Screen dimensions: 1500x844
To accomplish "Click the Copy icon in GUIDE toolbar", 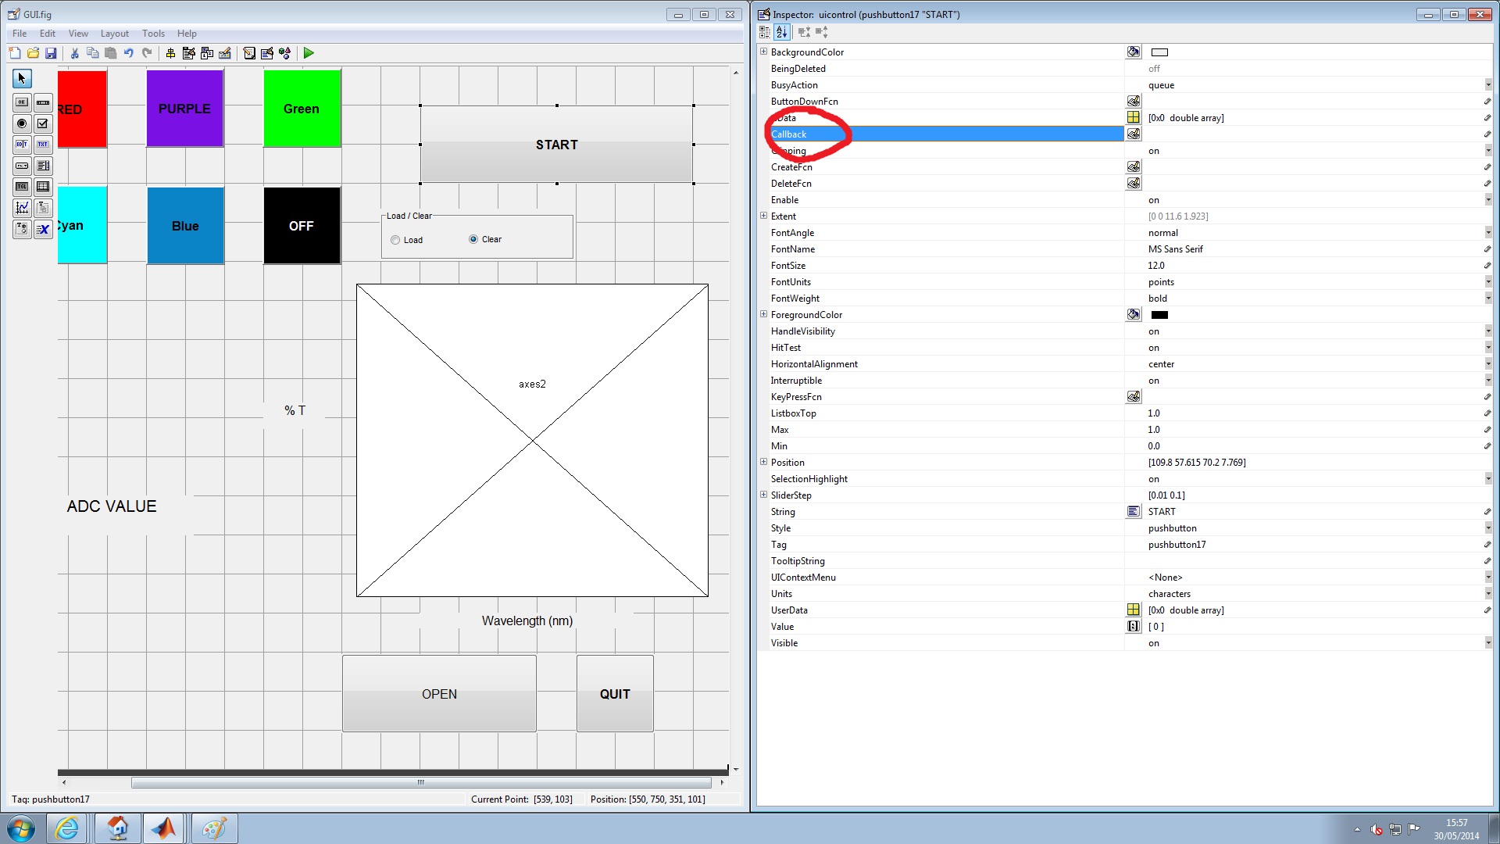I will pos(92,53).
